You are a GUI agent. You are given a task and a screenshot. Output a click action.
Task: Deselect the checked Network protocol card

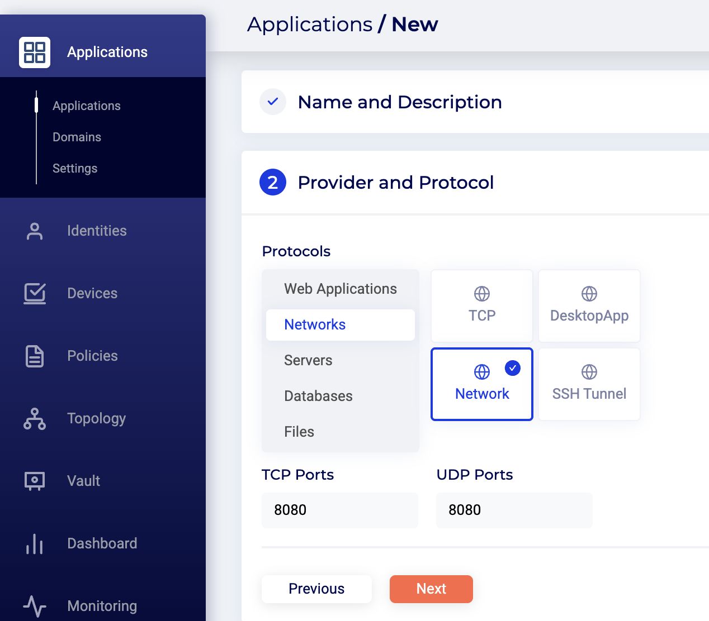(x=481, y=384)
